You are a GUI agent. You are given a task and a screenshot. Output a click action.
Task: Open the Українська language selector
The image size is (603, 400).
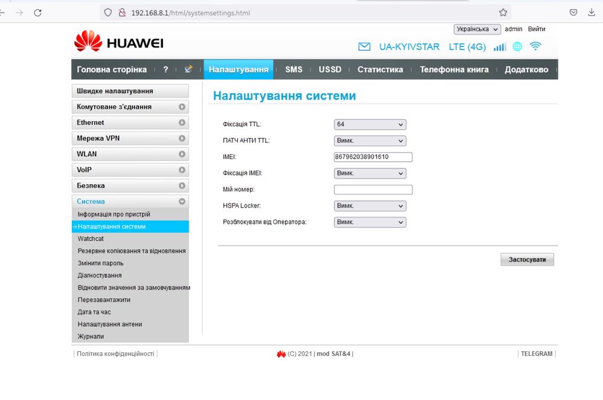(x=477, y=29)
